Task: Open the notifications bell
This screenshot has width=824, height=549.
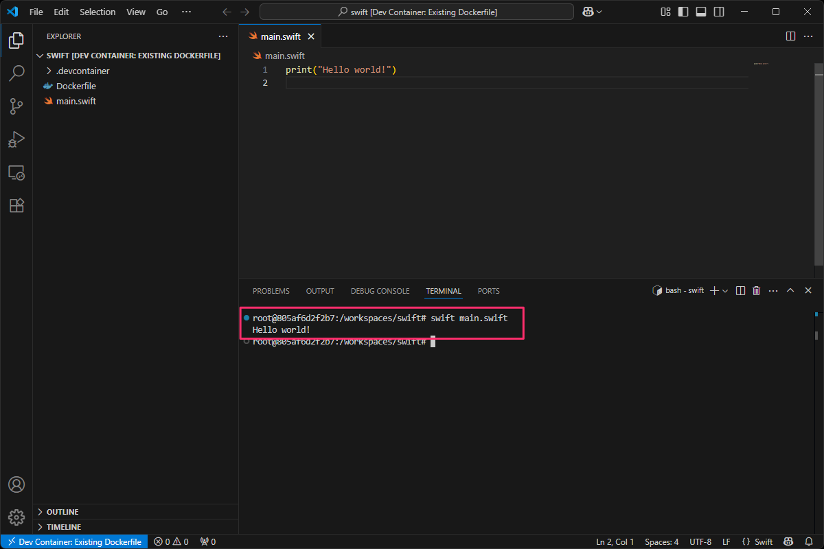Action: pyautogui.click(x=810, y=541)
